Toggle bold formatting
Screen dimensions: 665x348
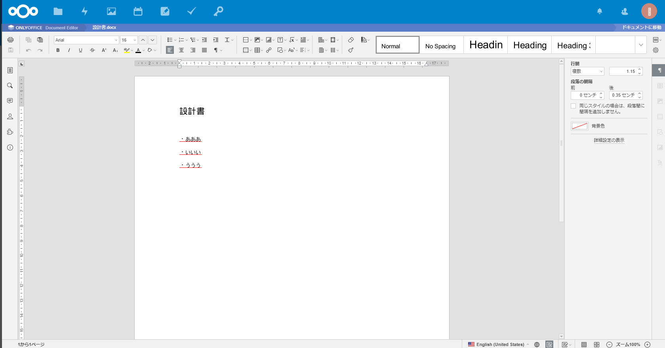coord(58,50)
